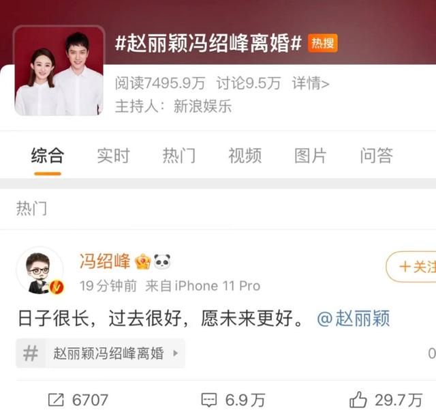Open host 新浪娱乐 profile

click(202, 106)
